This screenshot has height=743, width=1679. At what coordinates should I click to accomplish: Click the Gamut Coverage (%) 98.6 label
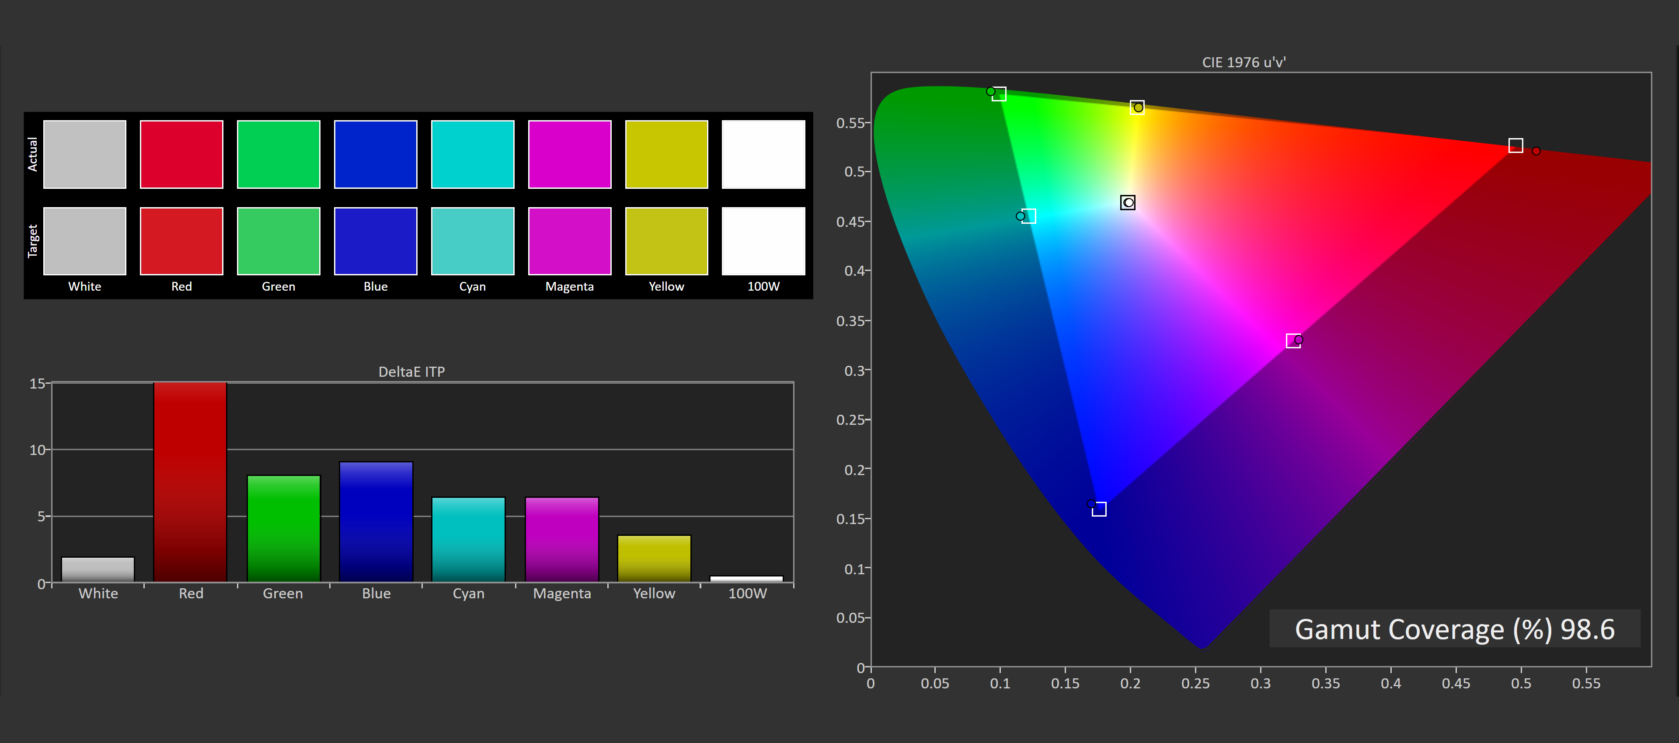pos(1455,629)
